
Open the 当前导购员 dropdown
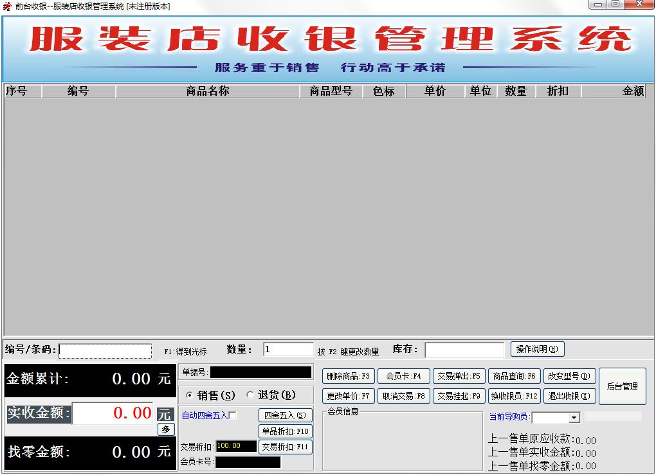[x=574, y=418]
